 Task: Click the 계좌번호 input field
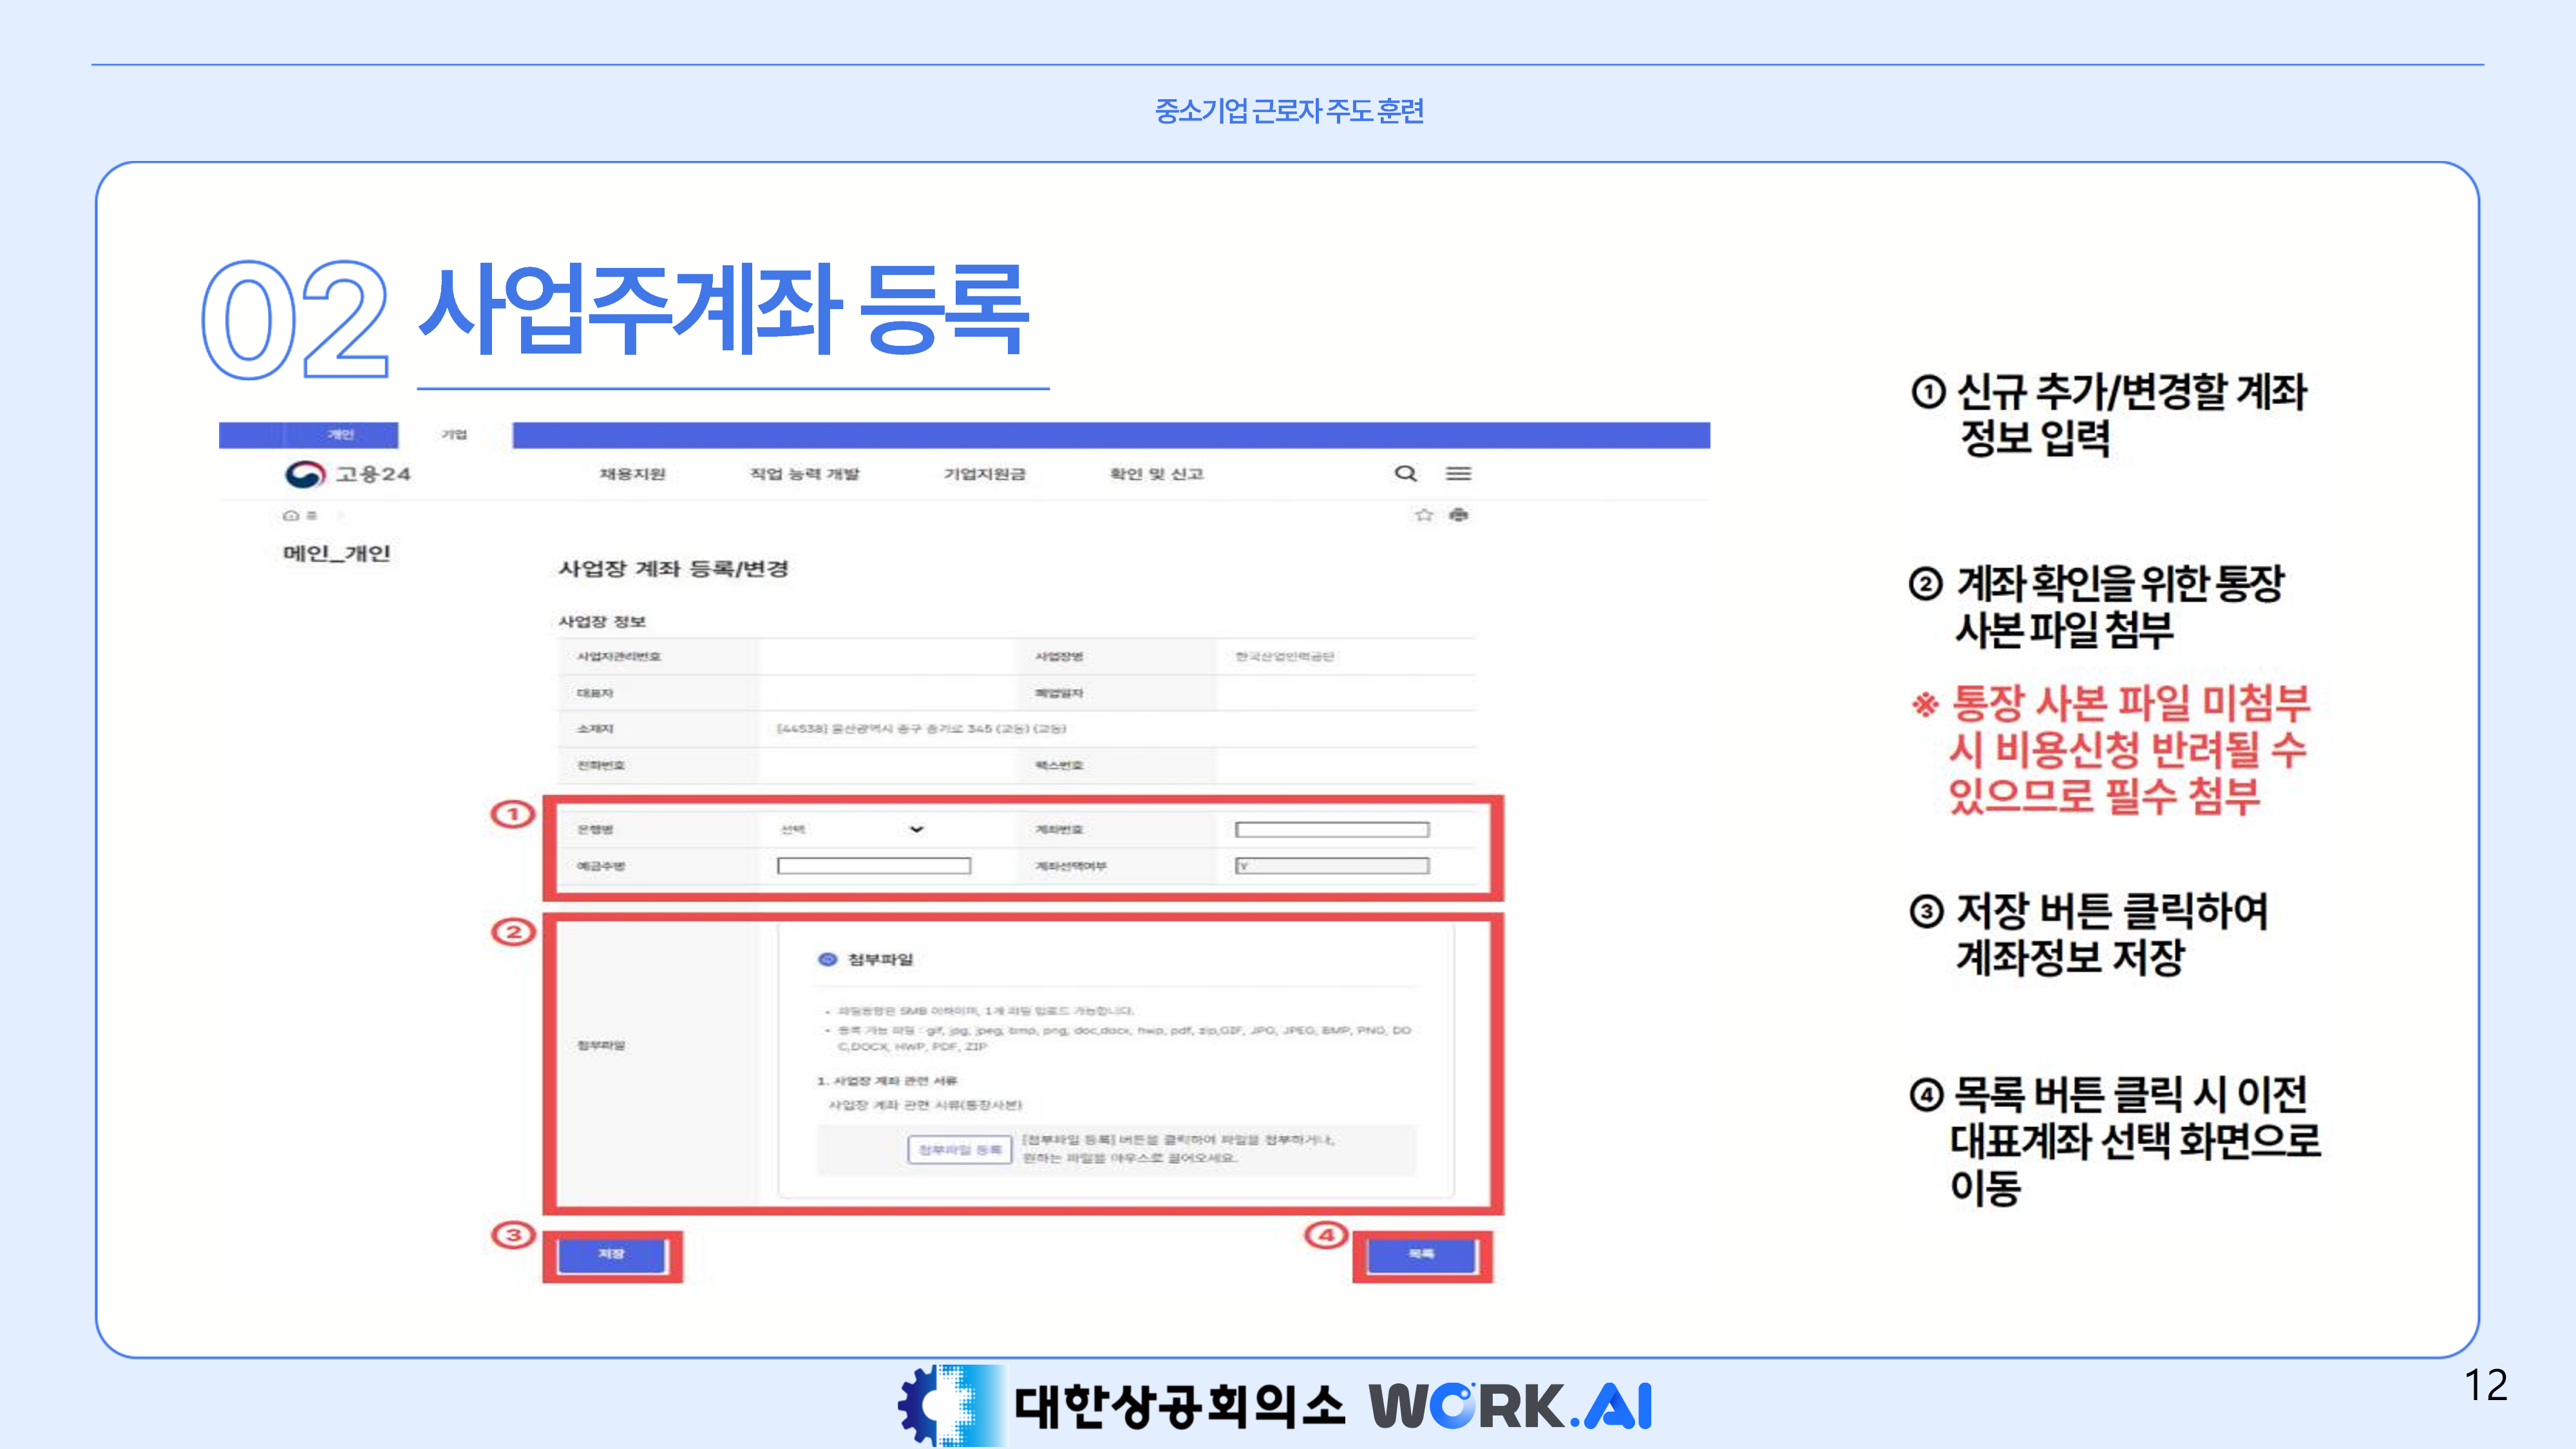coord(1331,829)
